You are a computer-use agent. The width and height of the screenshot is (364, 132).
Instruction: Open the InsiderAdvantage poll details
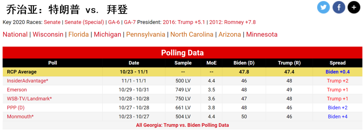click(x=28, y=81)
